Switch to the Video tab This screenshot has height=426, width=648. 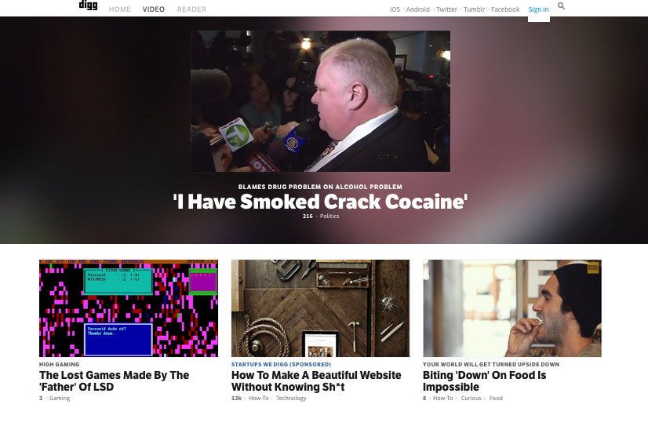tap(153, 9)
